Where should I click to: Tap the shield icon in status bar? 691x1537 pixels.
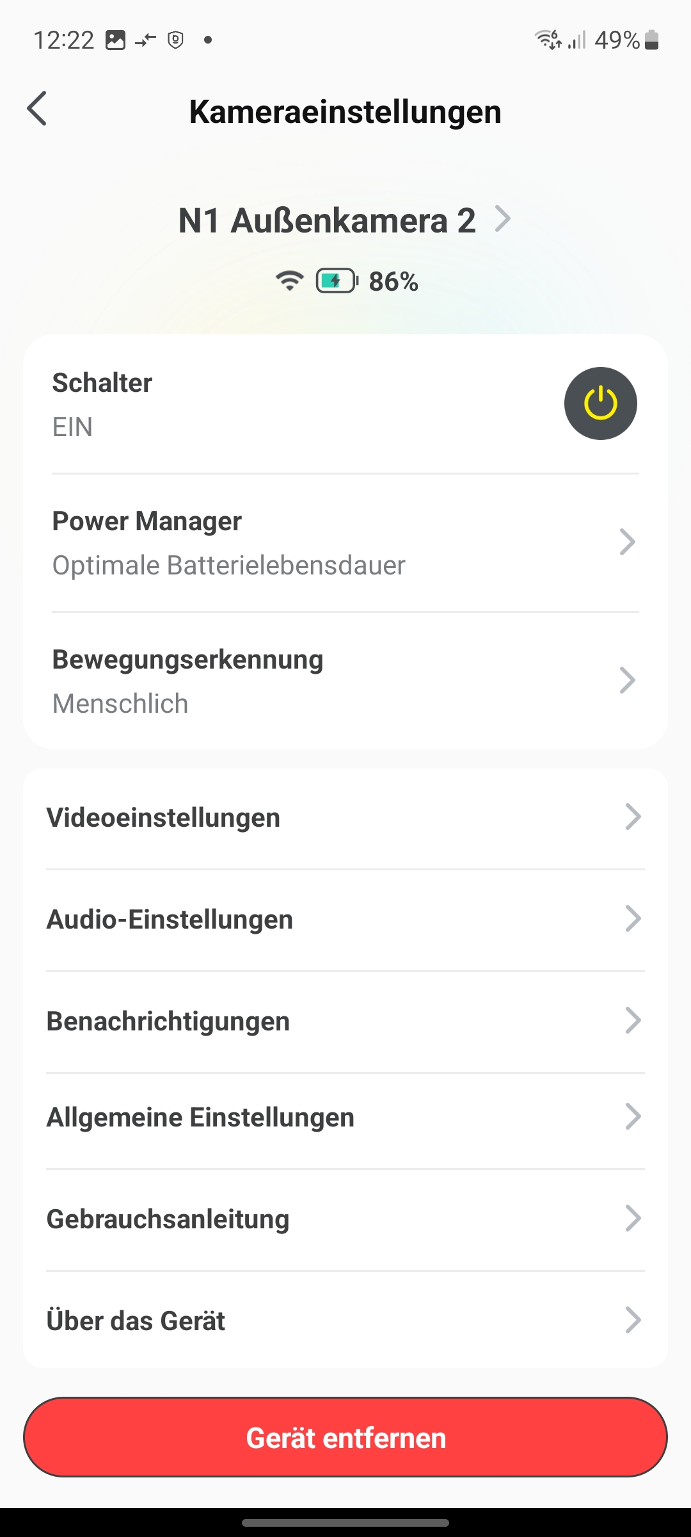point(175,40)
